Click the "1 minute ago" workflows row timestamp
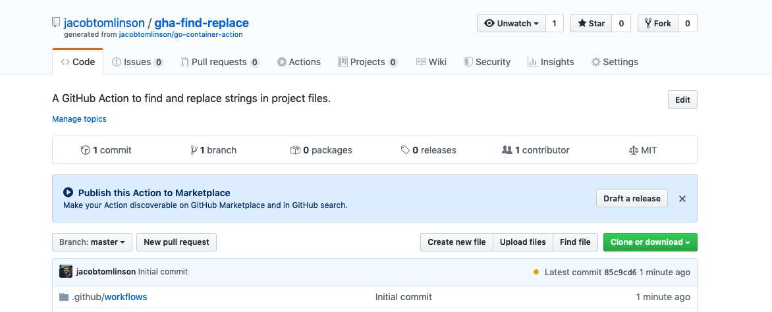This screenshot has width=772, height=312. tap(663, 298)
